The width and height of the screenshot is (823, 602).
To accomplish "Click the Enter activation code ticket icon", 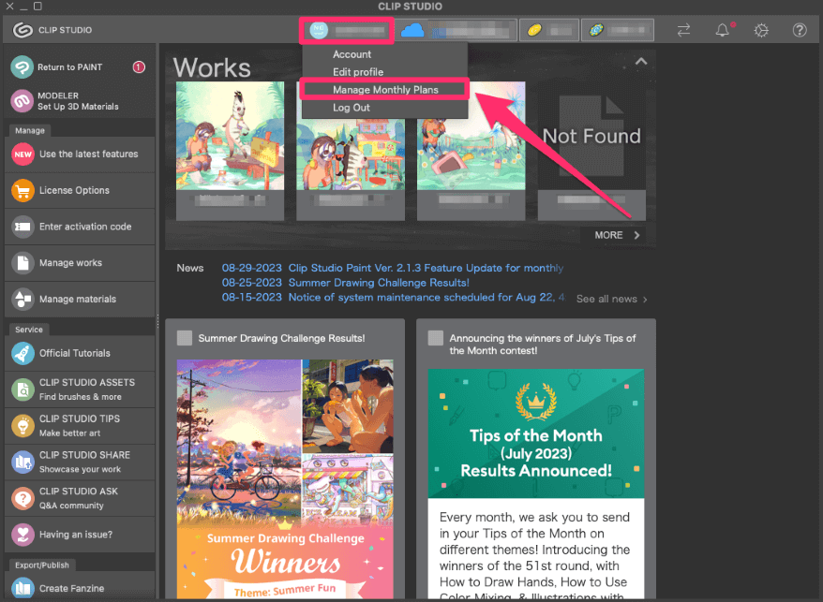I will [x=22, y=227].
